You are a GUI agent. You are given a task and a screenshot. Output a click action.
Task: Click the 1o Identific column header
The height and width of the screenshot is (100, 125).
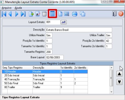[67, 68]
